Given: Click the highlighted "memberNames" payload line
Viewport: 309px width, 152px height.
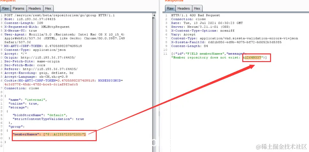Looking at the screenshot, I should click(x=49, y=134).
